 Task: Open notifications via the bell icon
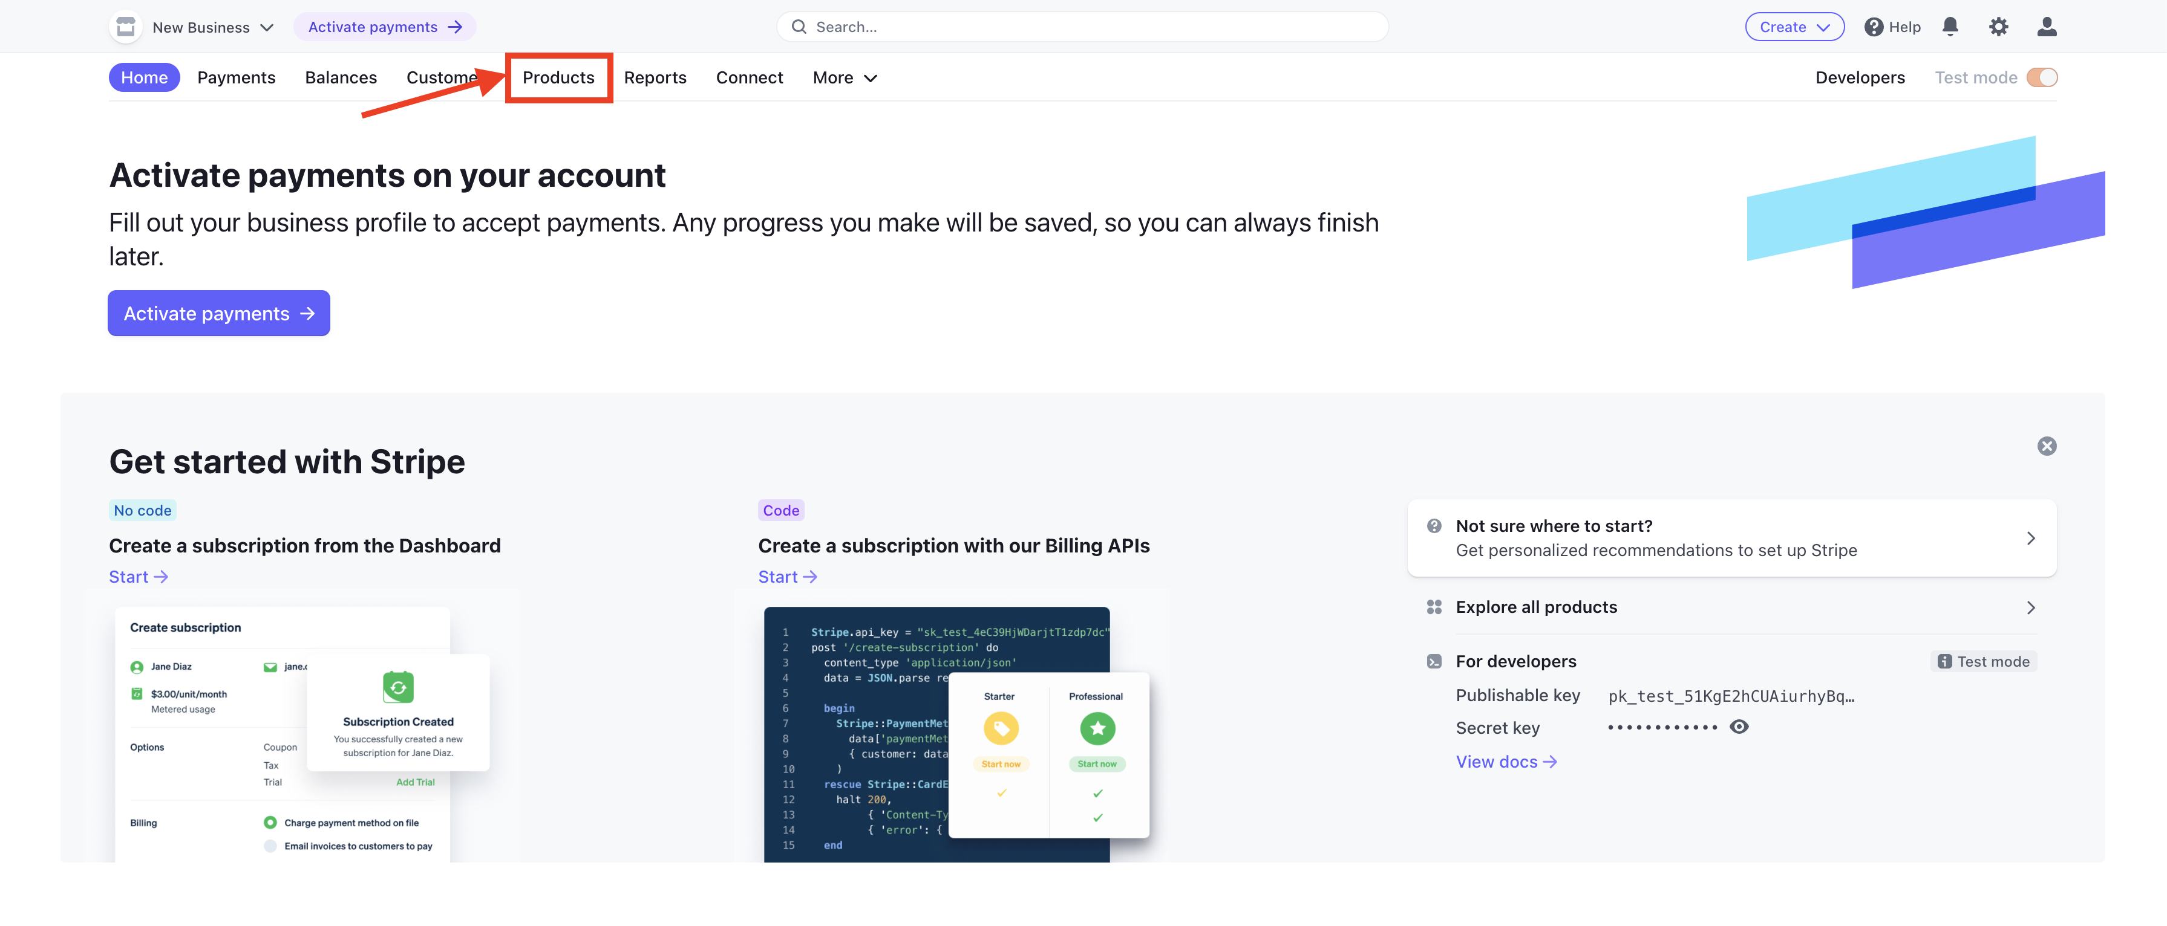(1950, 26)
